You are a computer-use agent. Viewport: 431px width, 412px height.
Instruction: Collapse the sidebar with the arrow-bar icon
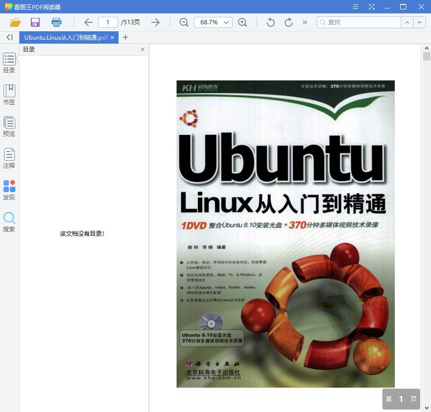click(x=9, y=37)
